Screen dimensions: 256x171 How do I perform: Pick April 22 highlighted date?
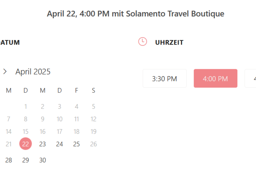pos(26,144)
